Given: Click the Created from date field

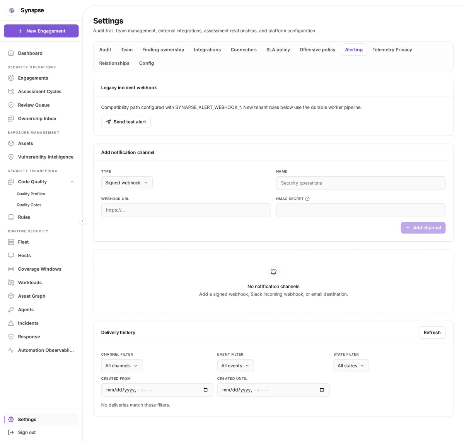Looking at the screenshot, I should [157, 390].
